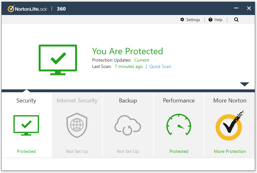Click the Current protection updates value
Image resolution: width=257 pixels, height=173 pixels.
coord(142,60)
